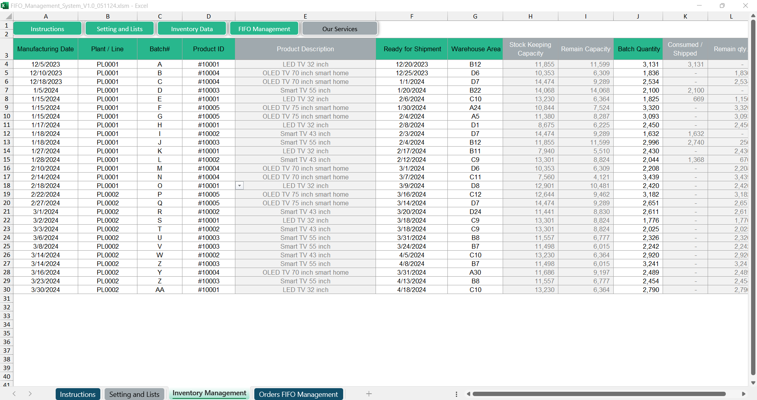The width and height of the screenshot is (757, 400).
Task: Switch to Orders FIFO Management sheet tab
Action: click(x=298, y=394)
